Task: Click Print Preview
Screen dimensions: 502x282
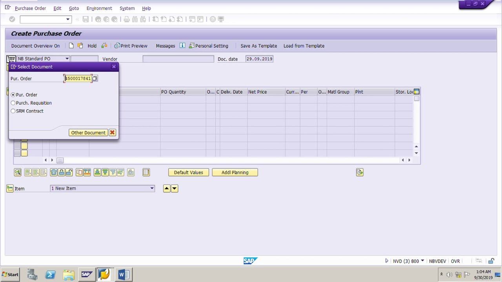Action: [131, 46]
